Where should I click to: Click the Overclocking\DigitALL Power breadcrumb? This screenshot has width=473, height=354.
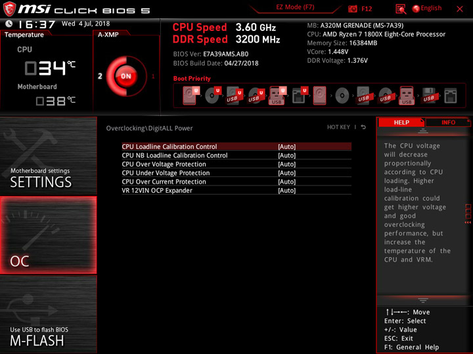(149, 128)
